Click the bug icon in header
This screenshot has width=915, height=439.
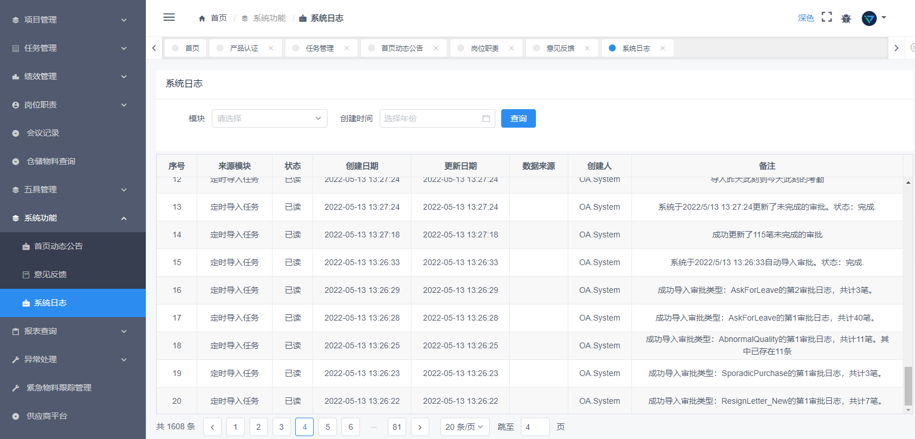coord(846,18)
